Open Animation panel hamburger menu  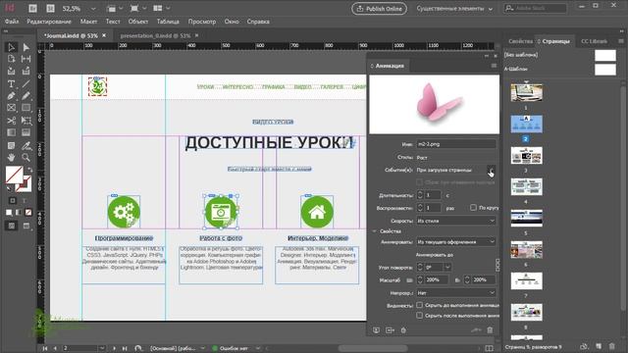494,66
